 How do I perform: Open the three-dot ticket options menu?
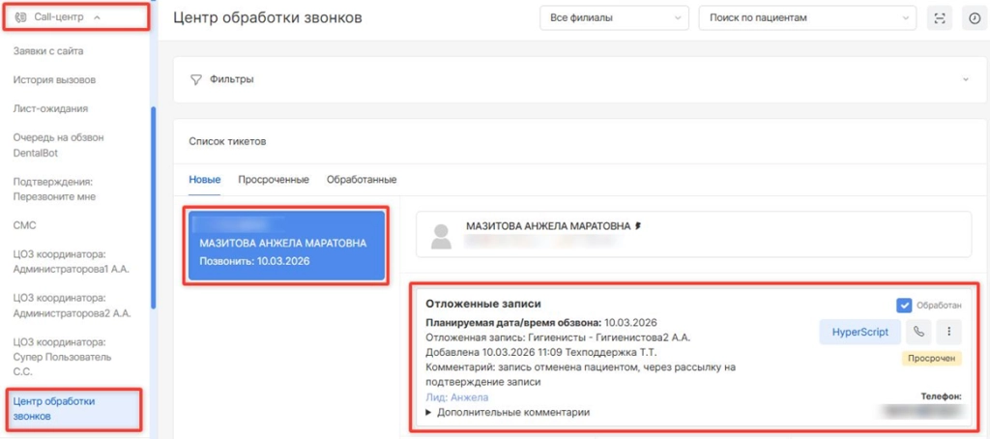pos(948,332)
